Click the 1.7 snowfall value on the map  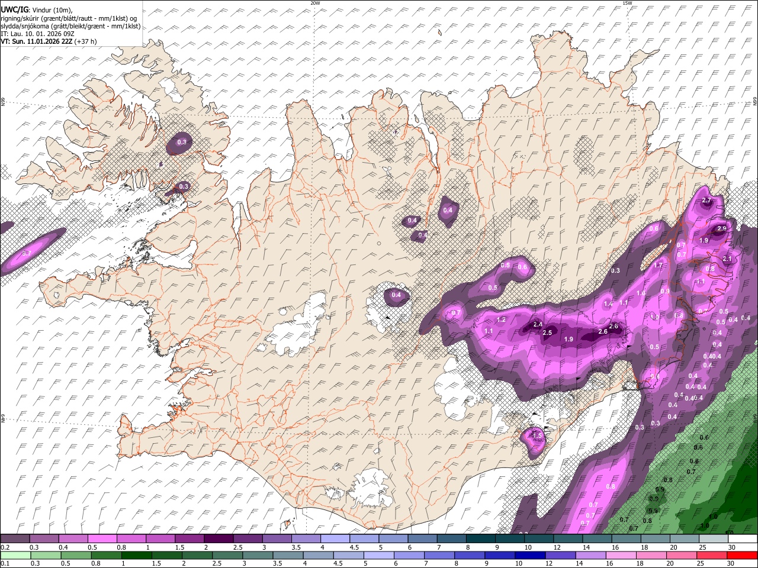coord(658,266)
